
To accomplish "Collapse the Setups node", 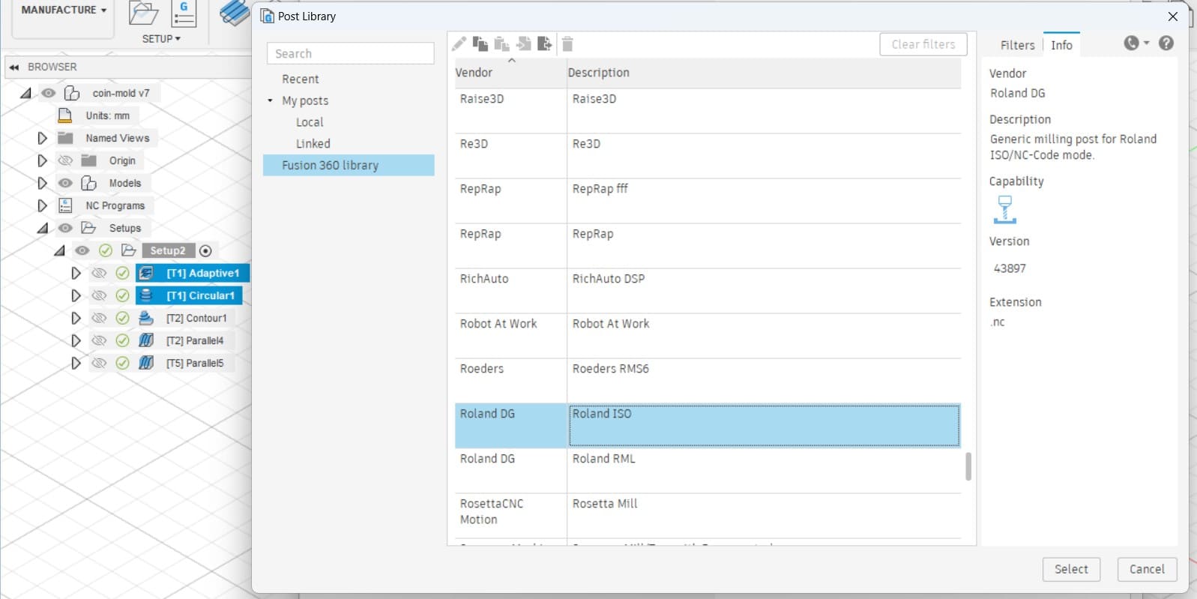I will [x=42, y=228].
